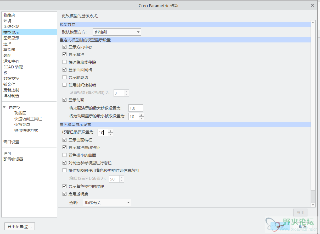The width and height of the screenshot is (320, 234).
Task: Open the 图元显示 options
Action: (x=11, y=38)
